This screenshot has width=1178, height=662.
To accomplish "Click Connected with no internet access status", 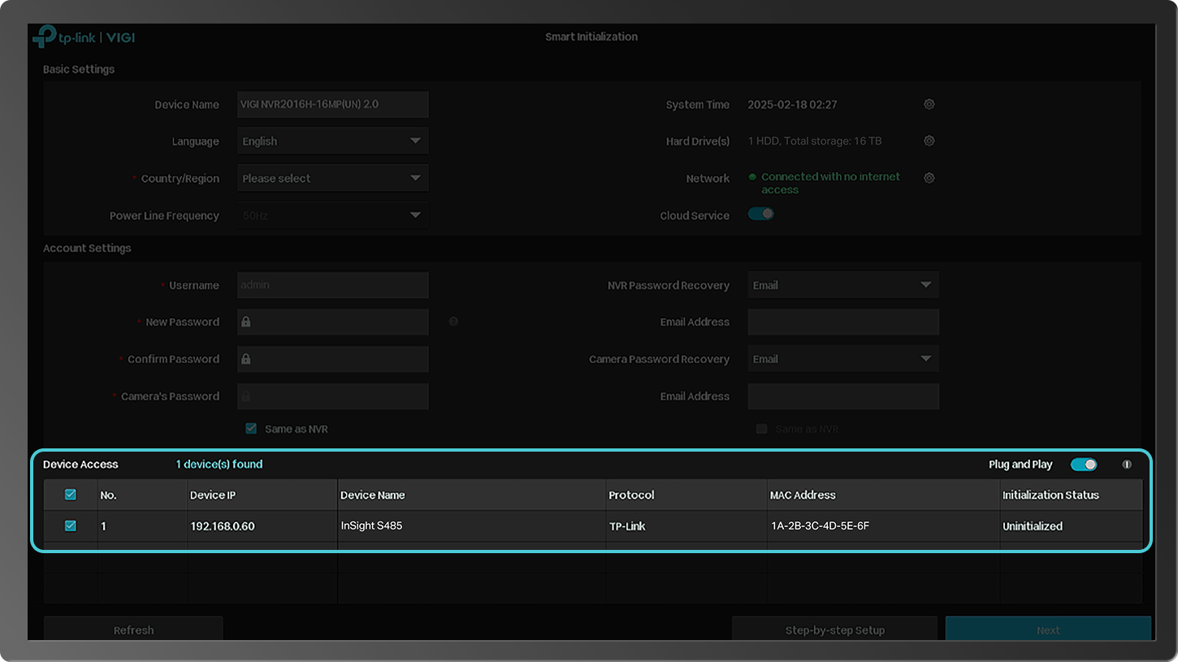I will point(830,183).
